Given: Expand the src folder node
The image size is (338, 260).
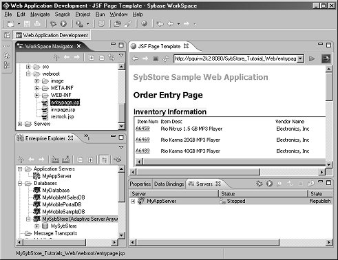Looking at the screenshot, I should tap(28, 67).
